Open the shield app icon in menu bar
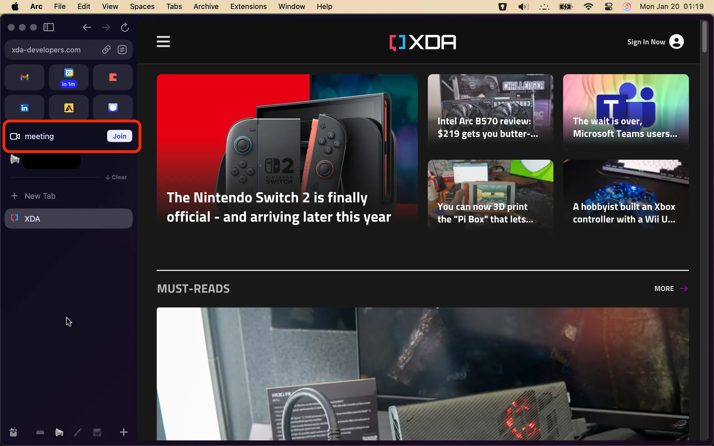The width and height of the screenshot is (714, 446). pyautogui.click(x=503, y=6)
